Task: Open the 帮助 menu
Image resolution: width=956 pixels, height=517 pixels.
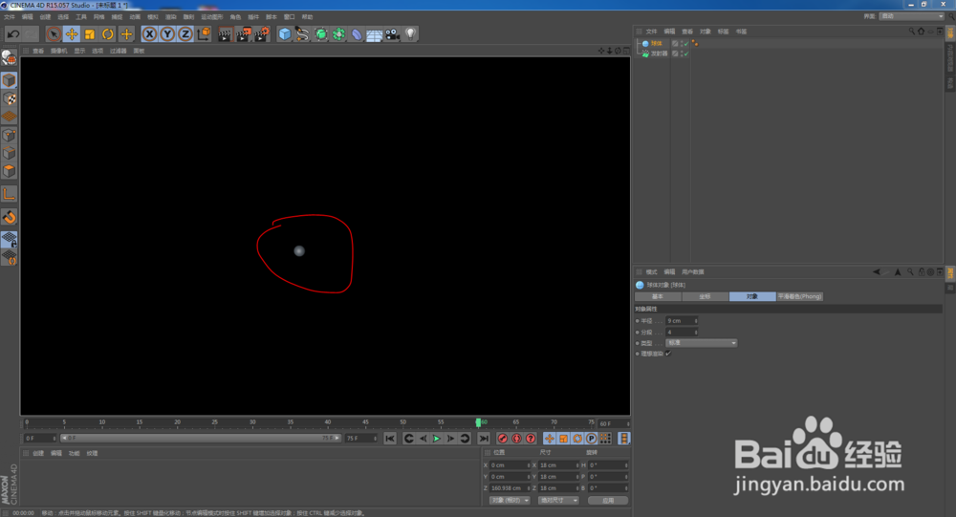Action: coord(307,17)
